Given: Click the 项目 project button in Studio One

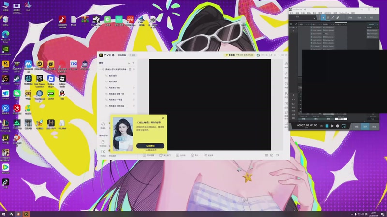Looking at the screenshot, I should [372, 18].
